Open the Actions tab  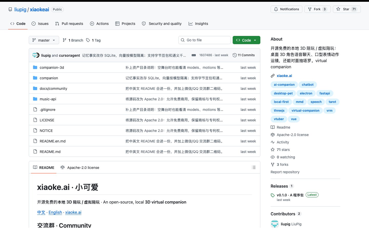point(99,24)
